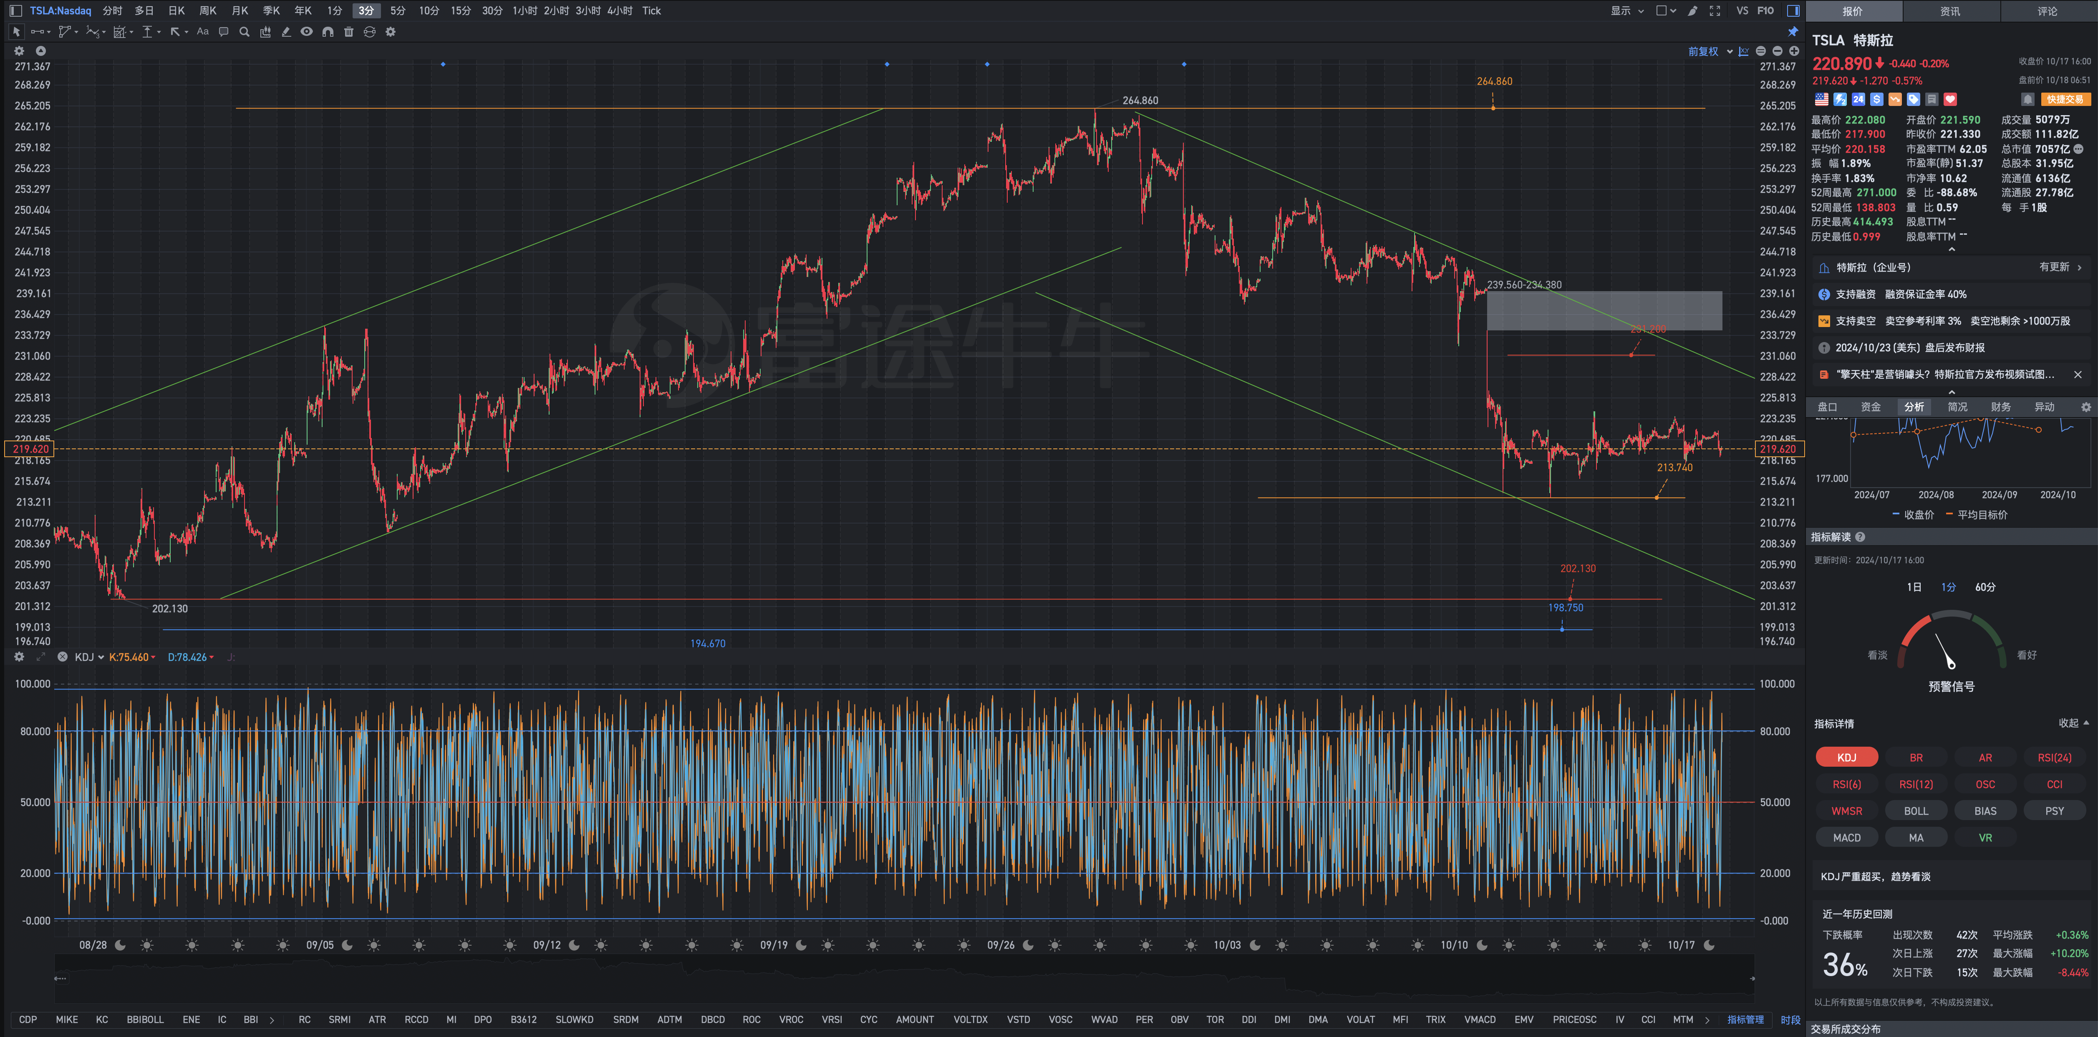Open main chart settings gear above price axis

pos(20,50)
